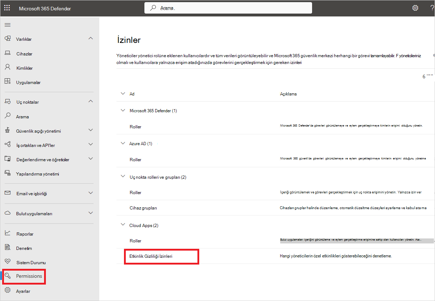Click the search magnifier in the Arama box
Screen dimensions: 435x301
[153, 8]
